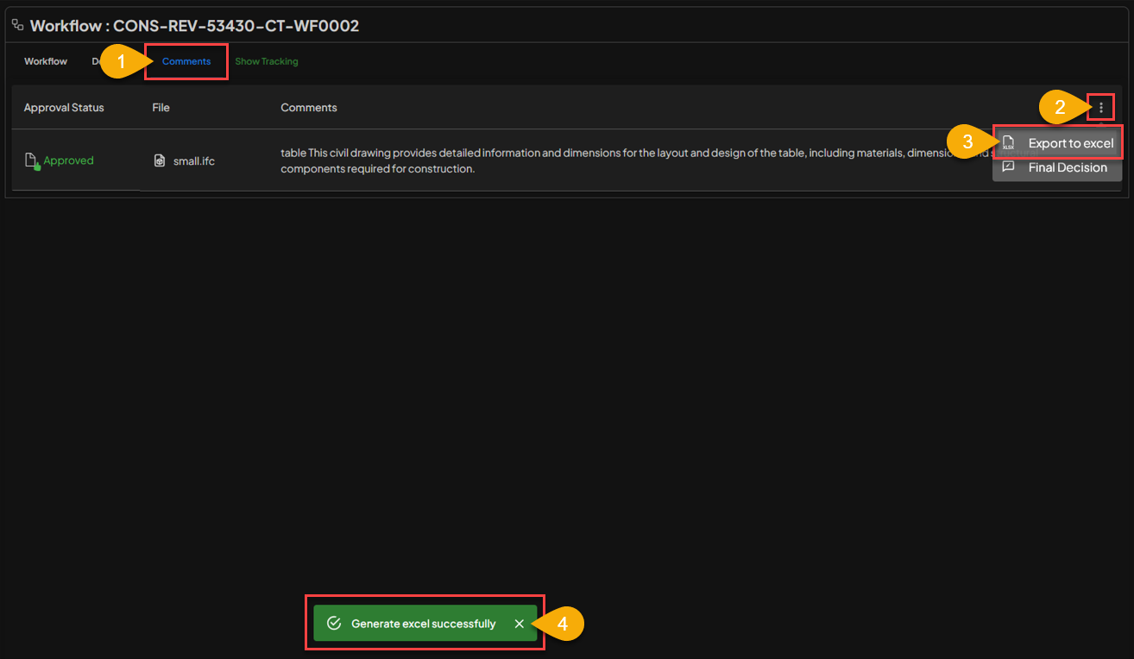Screen dimensions: 1134x659
Task: Click the approved document icon with thumbs-up
Action: 29,160
